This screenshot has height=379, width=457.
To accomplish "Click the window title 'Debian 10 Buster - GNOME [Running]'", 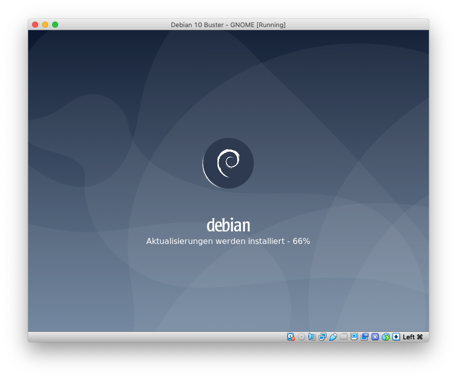I will pos(228,25).
